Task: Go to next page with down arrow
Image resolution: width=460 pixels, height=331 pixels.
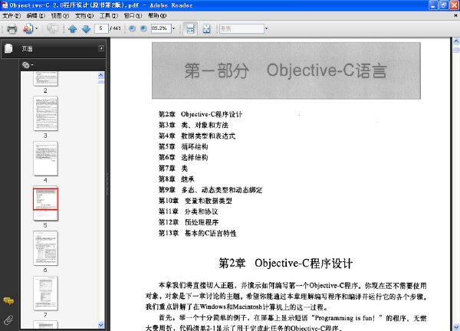Action: (x=86, y=28)
